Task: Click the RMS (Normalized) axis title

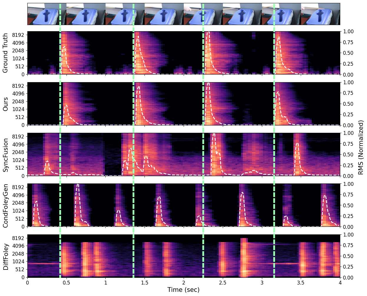Action: point(361,148)
